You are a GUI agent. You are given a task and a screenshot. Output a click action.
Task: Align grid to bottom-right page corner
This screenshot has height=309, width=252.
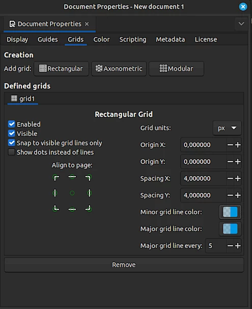pos(89,208)
